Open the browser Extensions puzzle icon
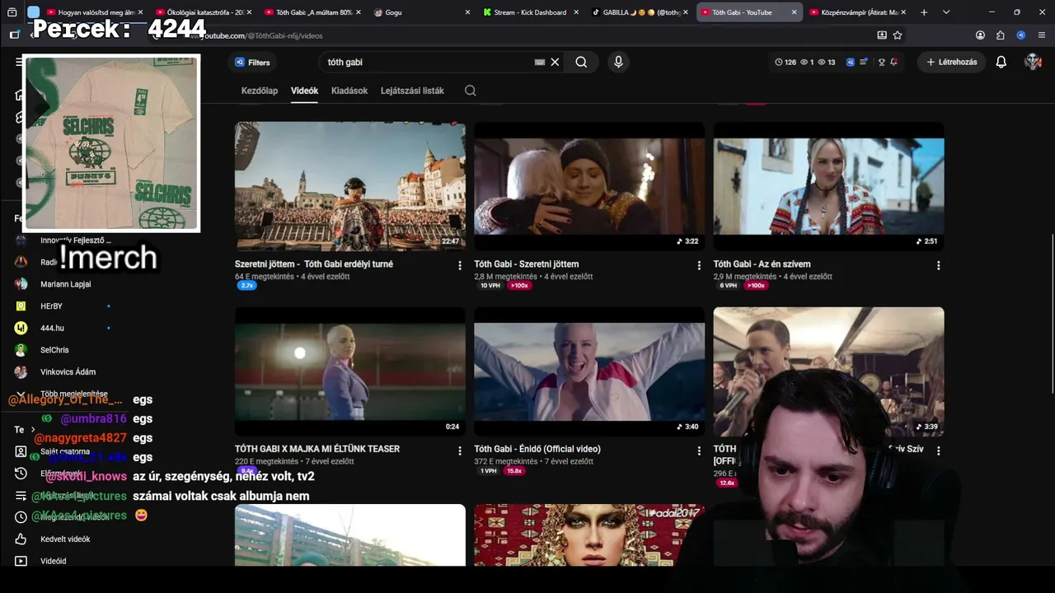This screenshot has width=1055, height=593. [x=1001, y=35]
